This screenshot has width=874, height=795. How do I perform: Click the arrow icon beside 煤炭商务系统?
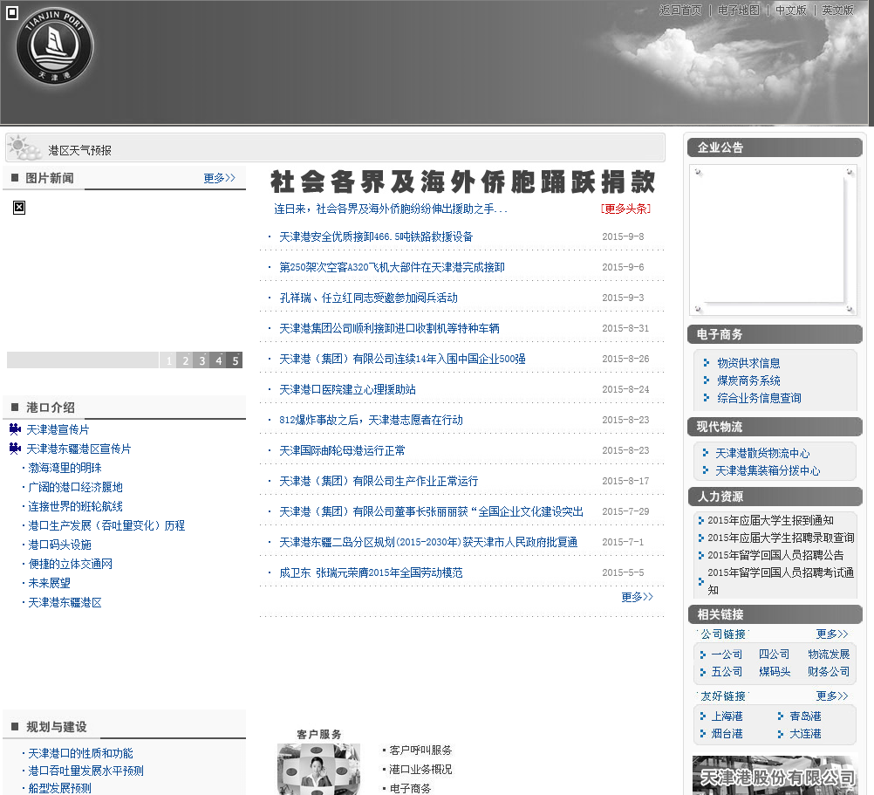707,380
